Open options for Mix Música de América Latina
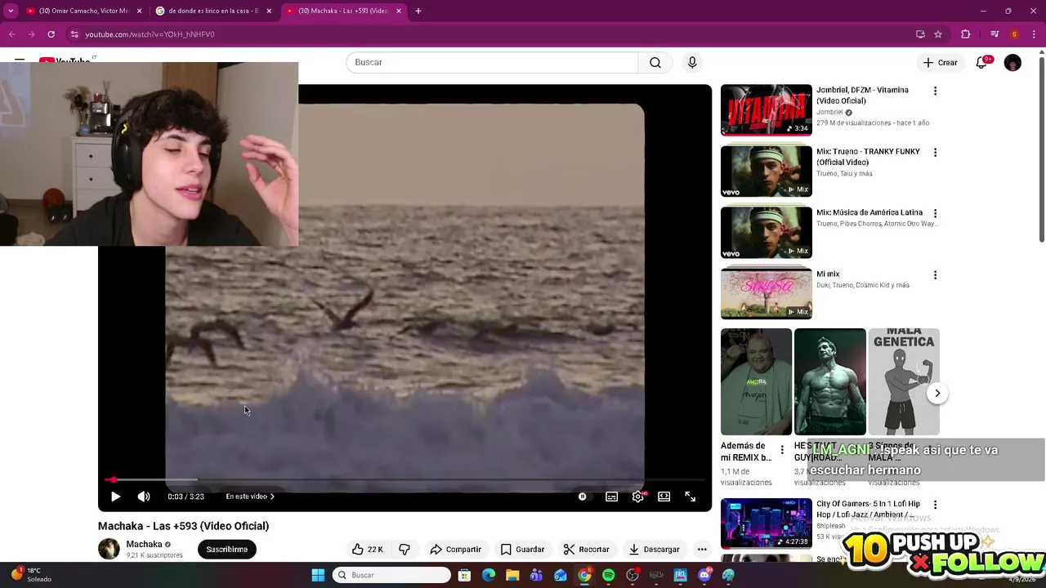 click(935, 213)
